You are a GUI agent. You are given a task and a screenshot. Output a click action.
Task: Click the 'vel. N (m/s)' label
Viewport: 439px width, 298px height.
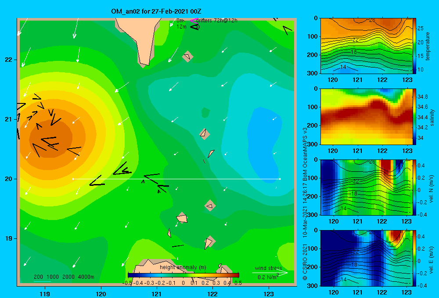click(432, 189)
